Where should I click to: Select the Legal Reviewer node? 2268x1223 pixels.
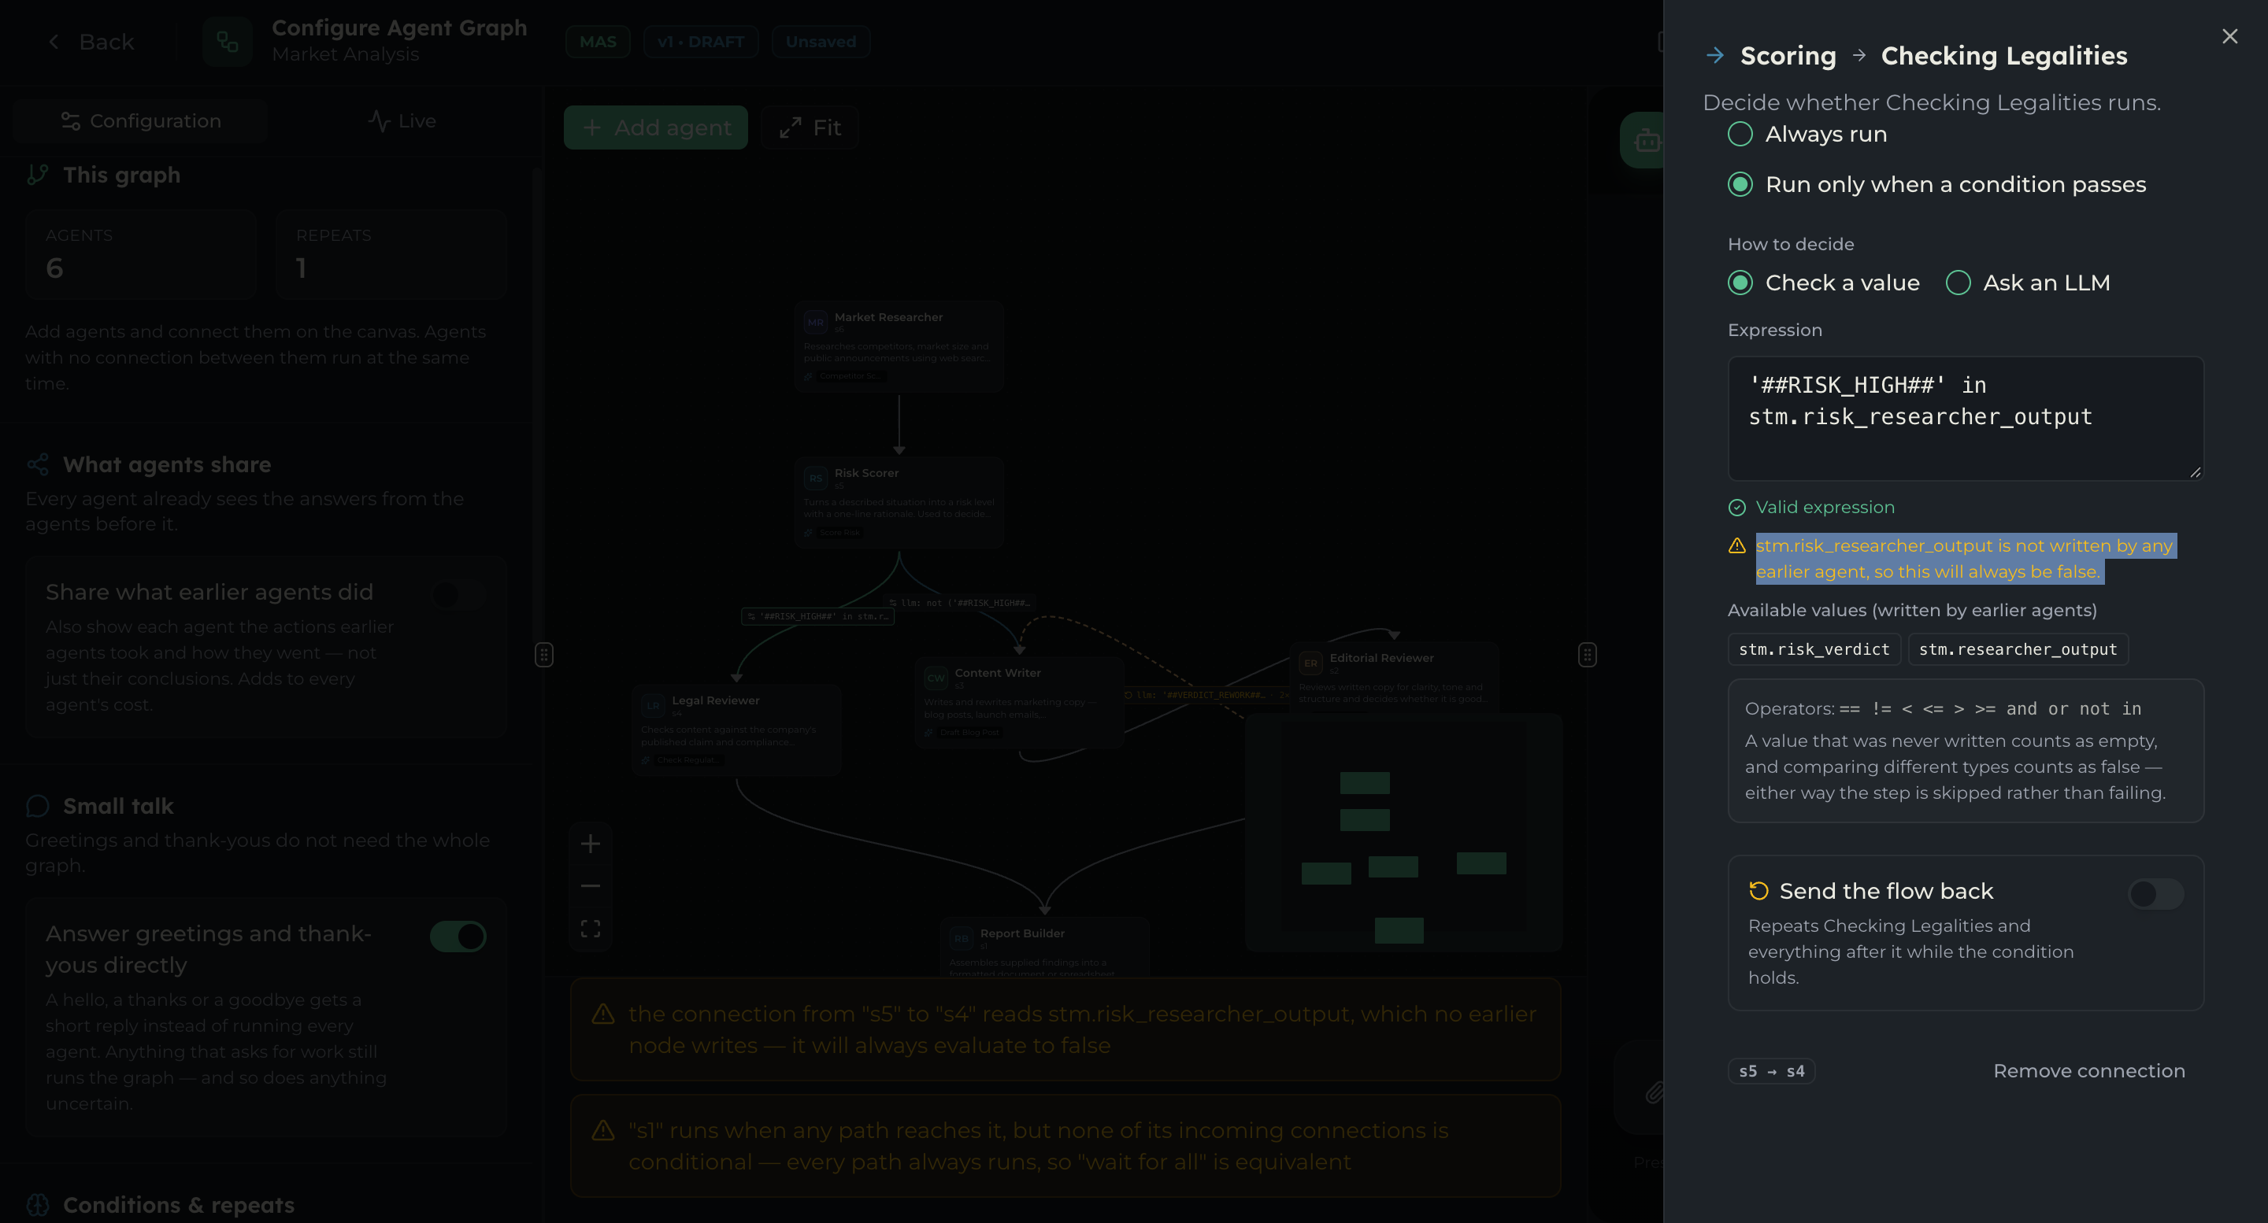tap(736, 730)
